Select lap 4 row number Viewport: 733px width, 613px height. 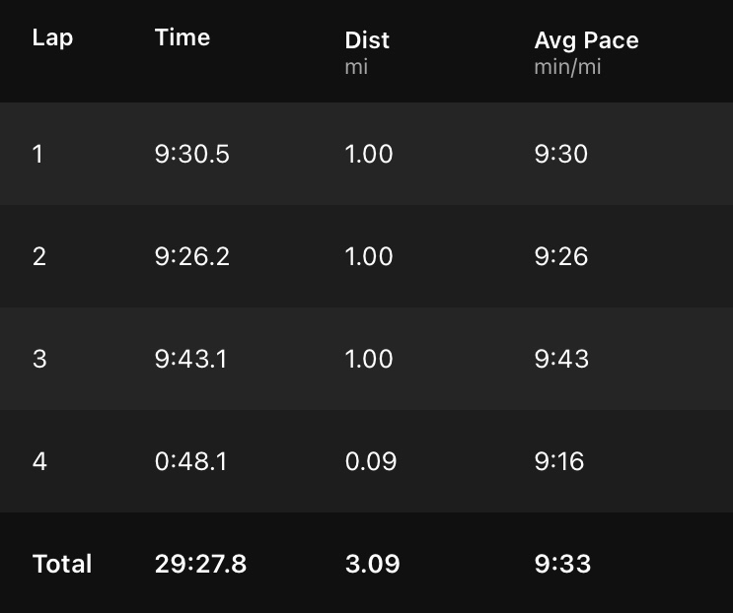39,461
